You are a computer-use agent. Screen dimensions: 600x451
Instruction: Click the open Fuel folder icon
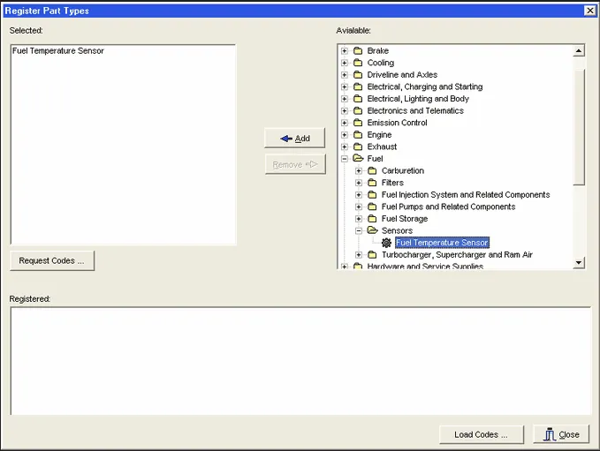pyautogui.click(x=358, y=158)
